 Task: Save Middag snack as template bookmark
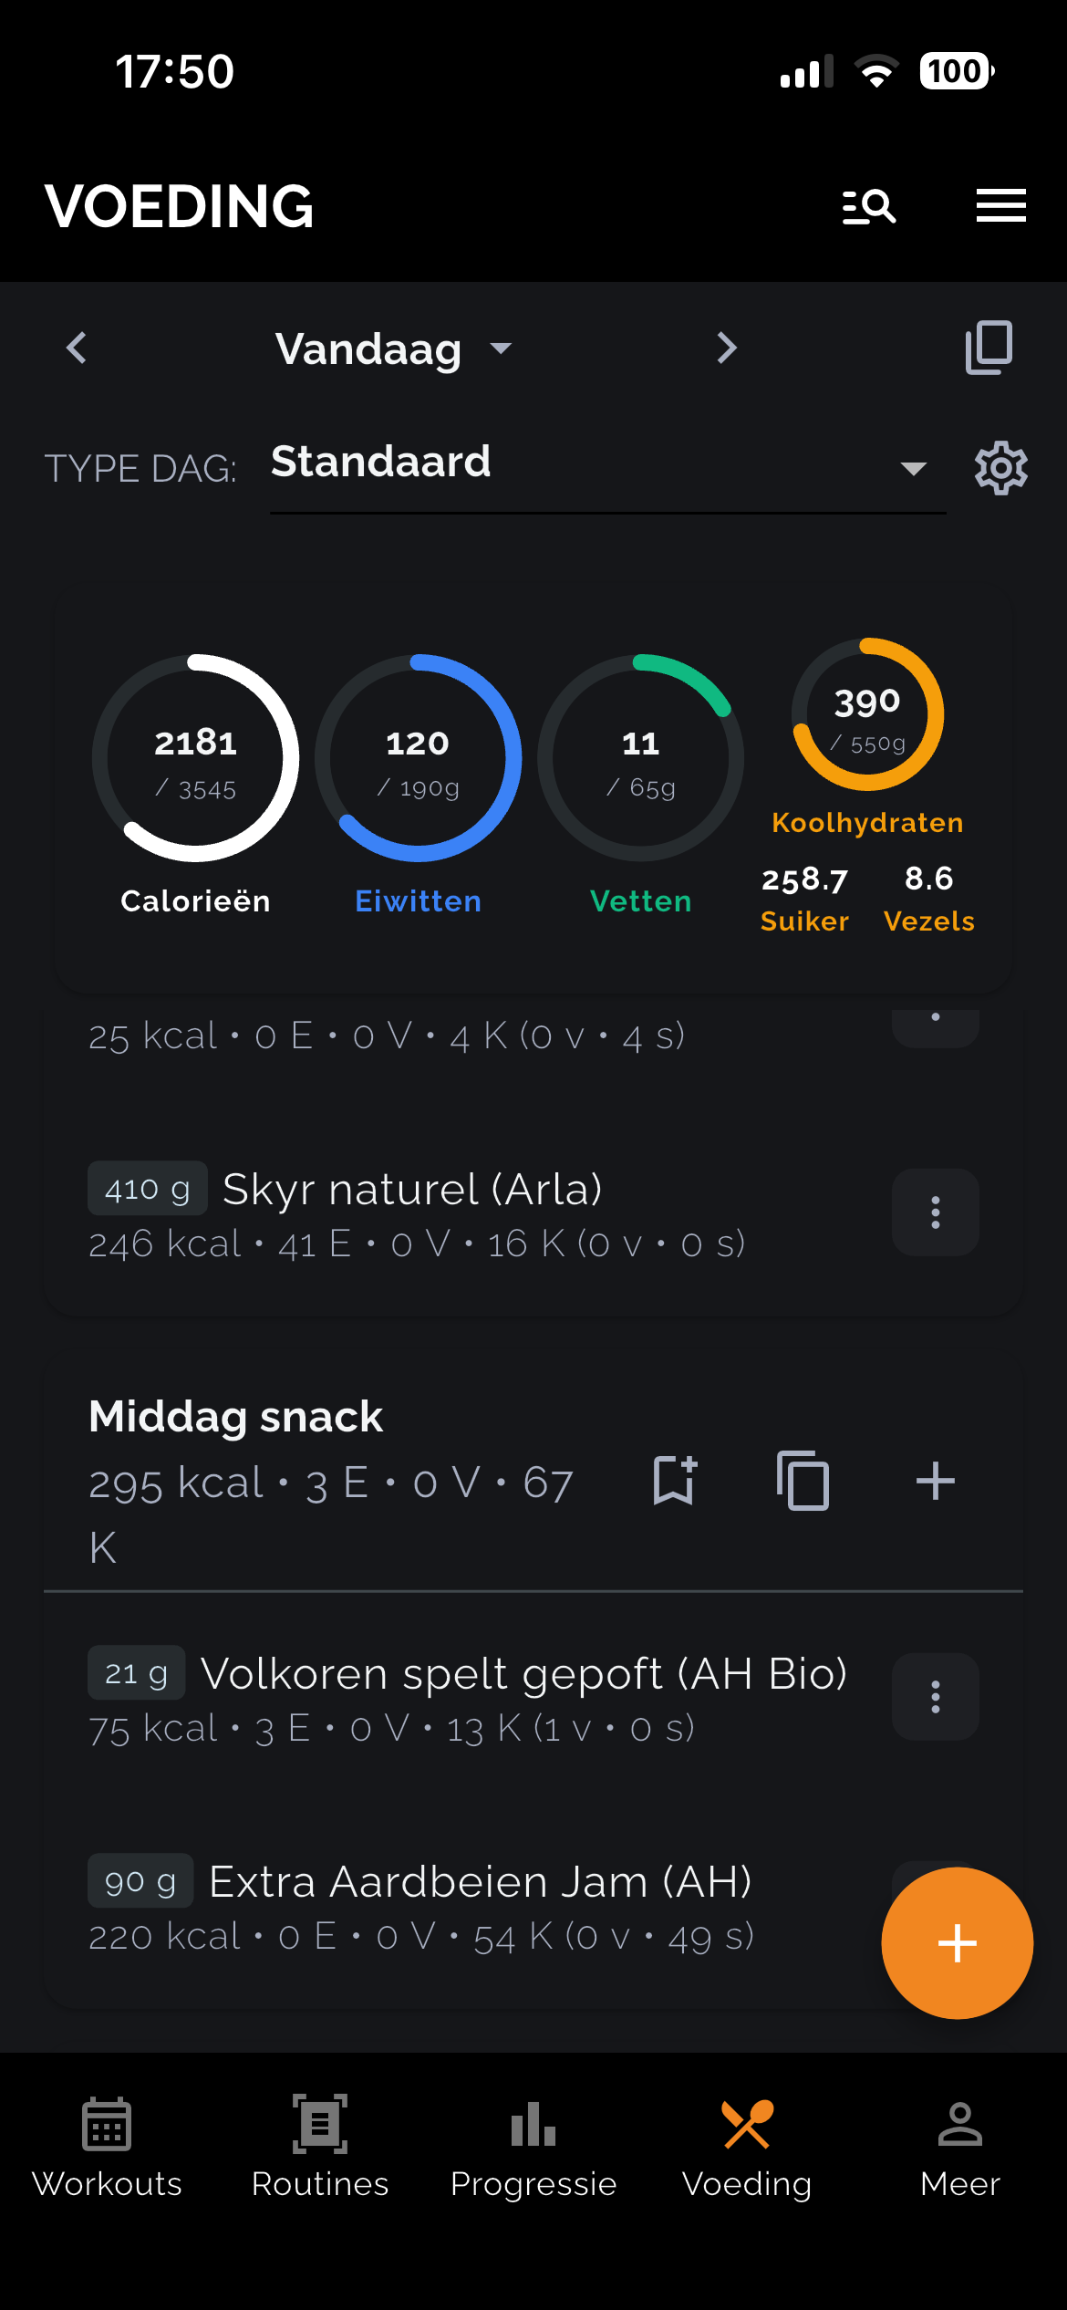[x=675, y=1480]
